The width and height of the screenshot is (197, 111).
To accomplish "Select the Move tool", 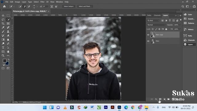I will point(3,15).
